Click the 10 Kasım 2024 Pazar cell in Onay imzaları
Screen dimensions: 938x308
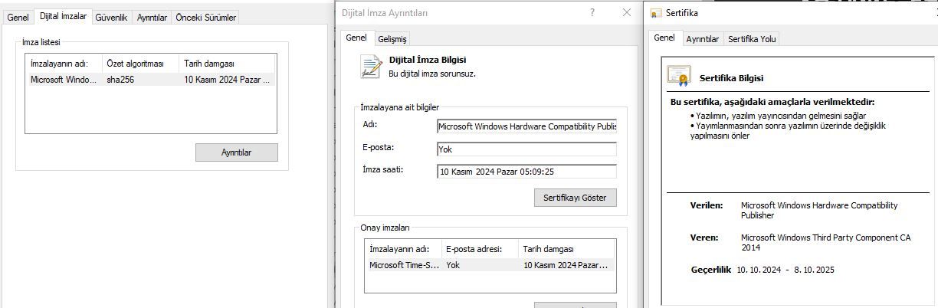point(567,265)
